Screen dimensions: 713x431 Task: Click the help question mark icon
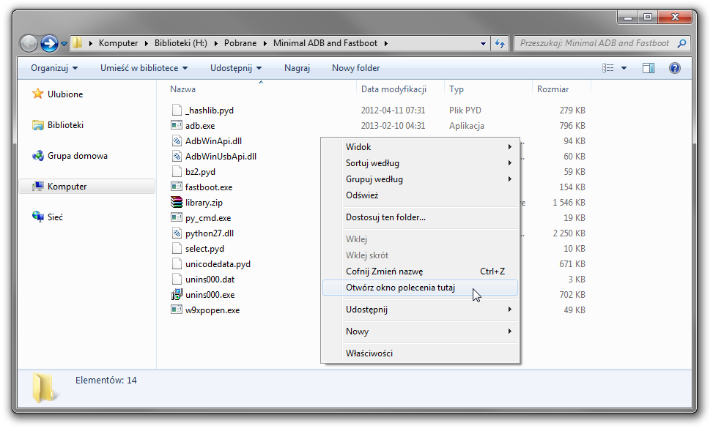(675, 68)
